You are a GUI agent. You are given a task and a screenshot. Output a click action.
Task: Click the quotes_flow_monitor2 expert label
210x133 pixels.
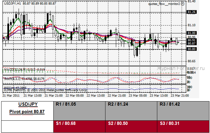pyautogui.click(x=164, y=4)
